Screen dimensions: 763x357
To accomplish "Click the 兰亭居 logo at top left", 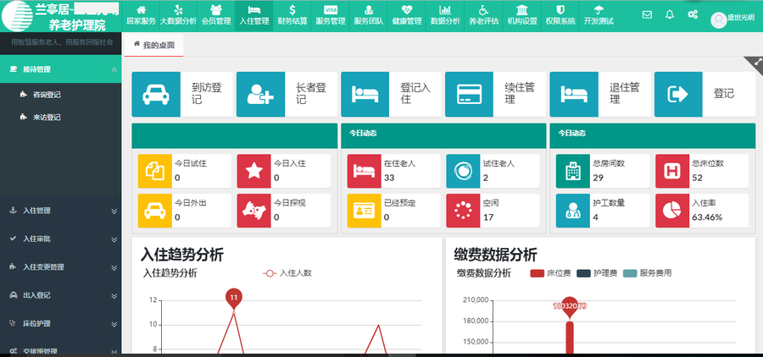I will point(17,15).
